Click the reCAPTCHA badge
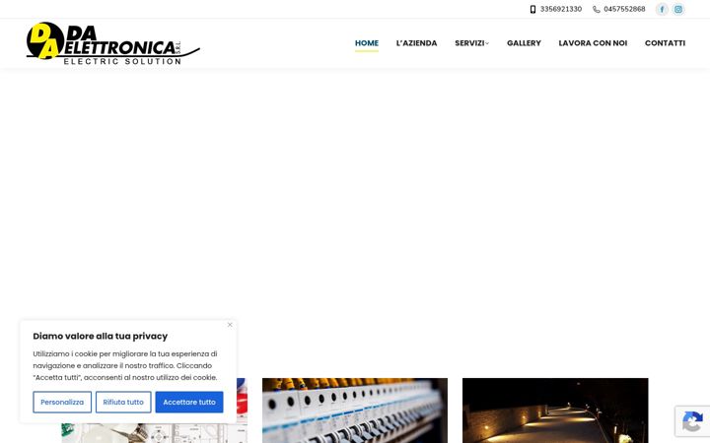 [x=692, y=420]
